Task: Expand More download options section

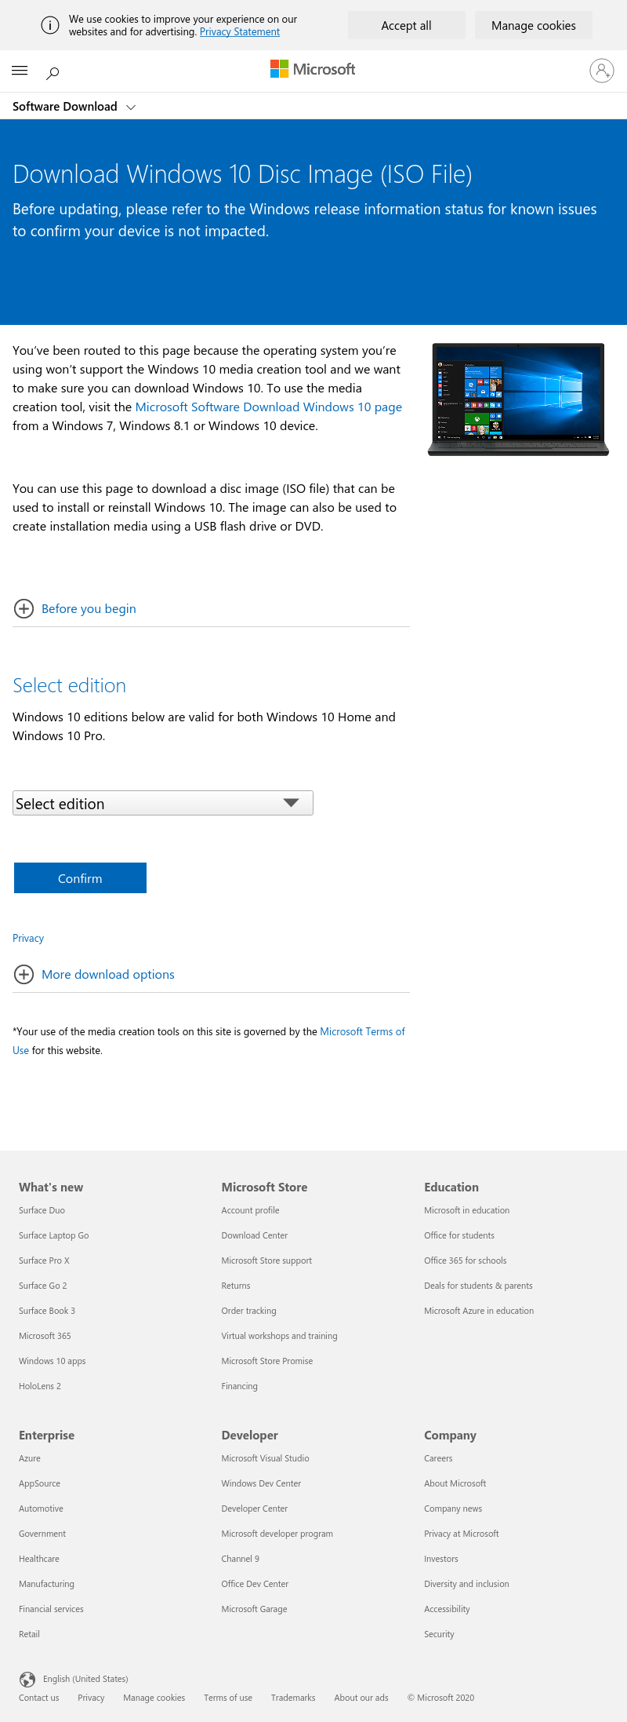Action: tap(108, 974)
